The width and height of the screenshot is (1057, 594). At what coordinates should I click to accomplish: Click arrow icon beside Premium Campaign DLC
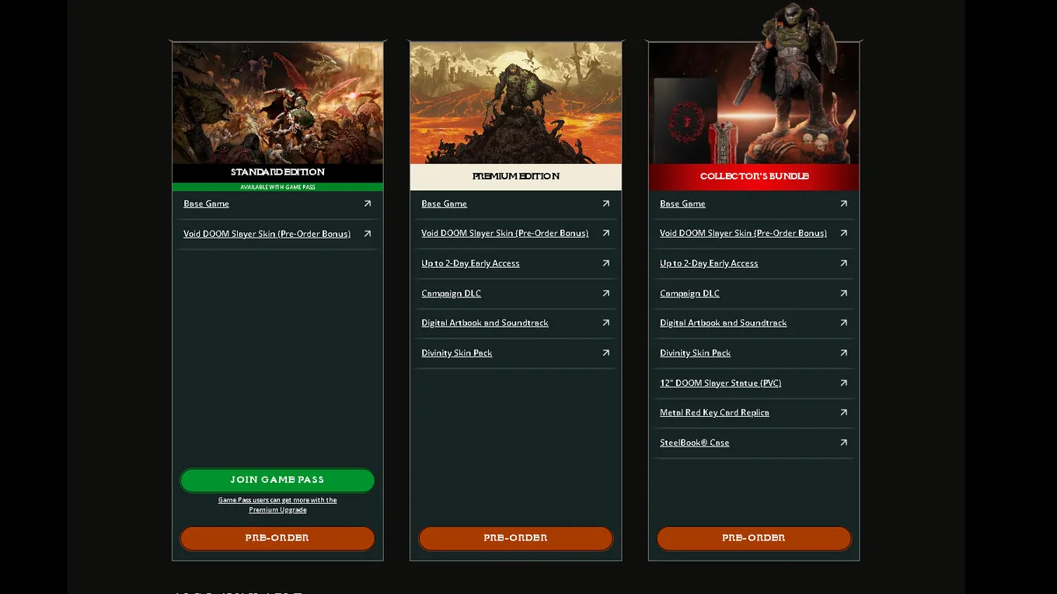[605, 294]
